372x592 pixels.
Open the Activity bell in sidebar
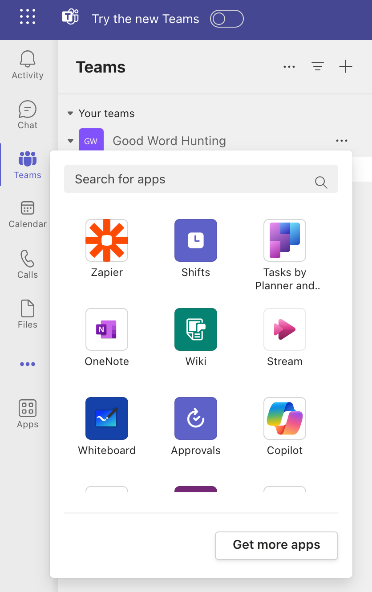tap(28, 65)
